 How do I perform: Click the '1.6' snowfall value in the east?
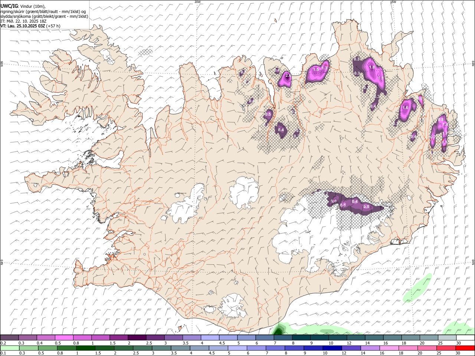(x=405, y=108)
